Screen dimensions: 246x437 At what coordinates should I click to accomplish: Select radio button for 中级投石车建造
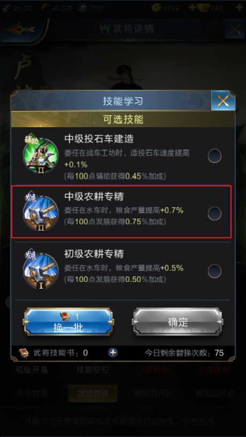(x=214, y=156)
